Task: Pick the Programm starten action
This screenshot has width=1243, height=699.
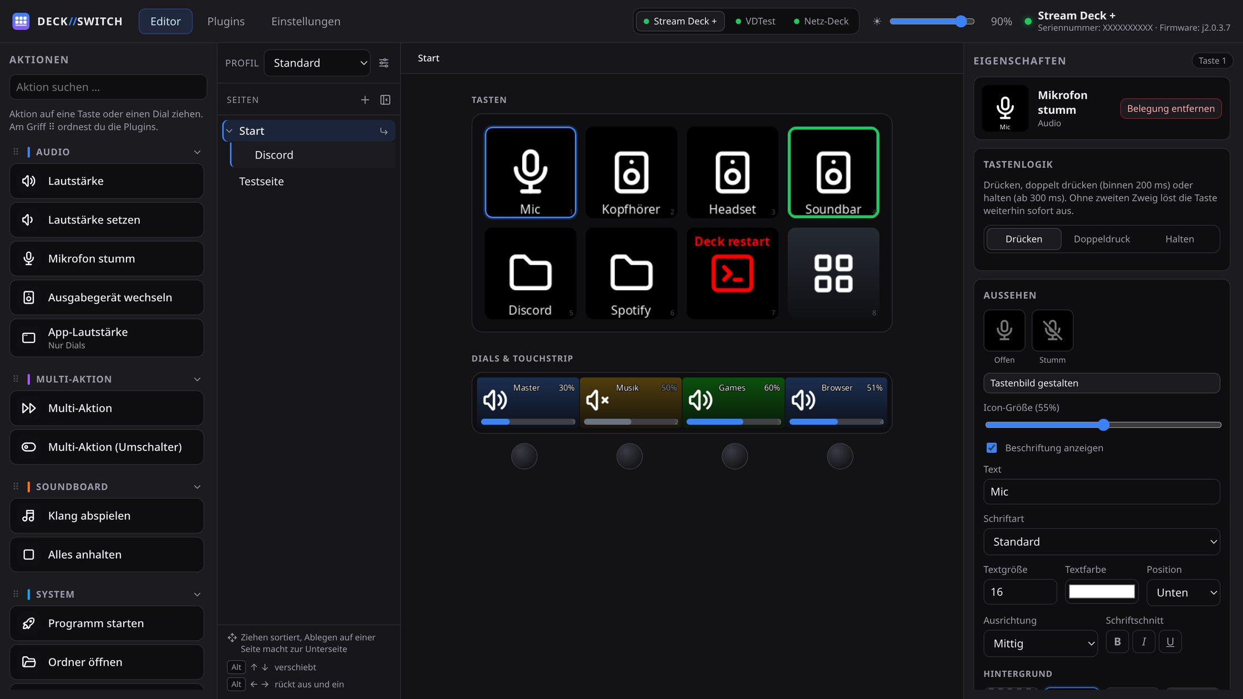Action: pos(107,624)
